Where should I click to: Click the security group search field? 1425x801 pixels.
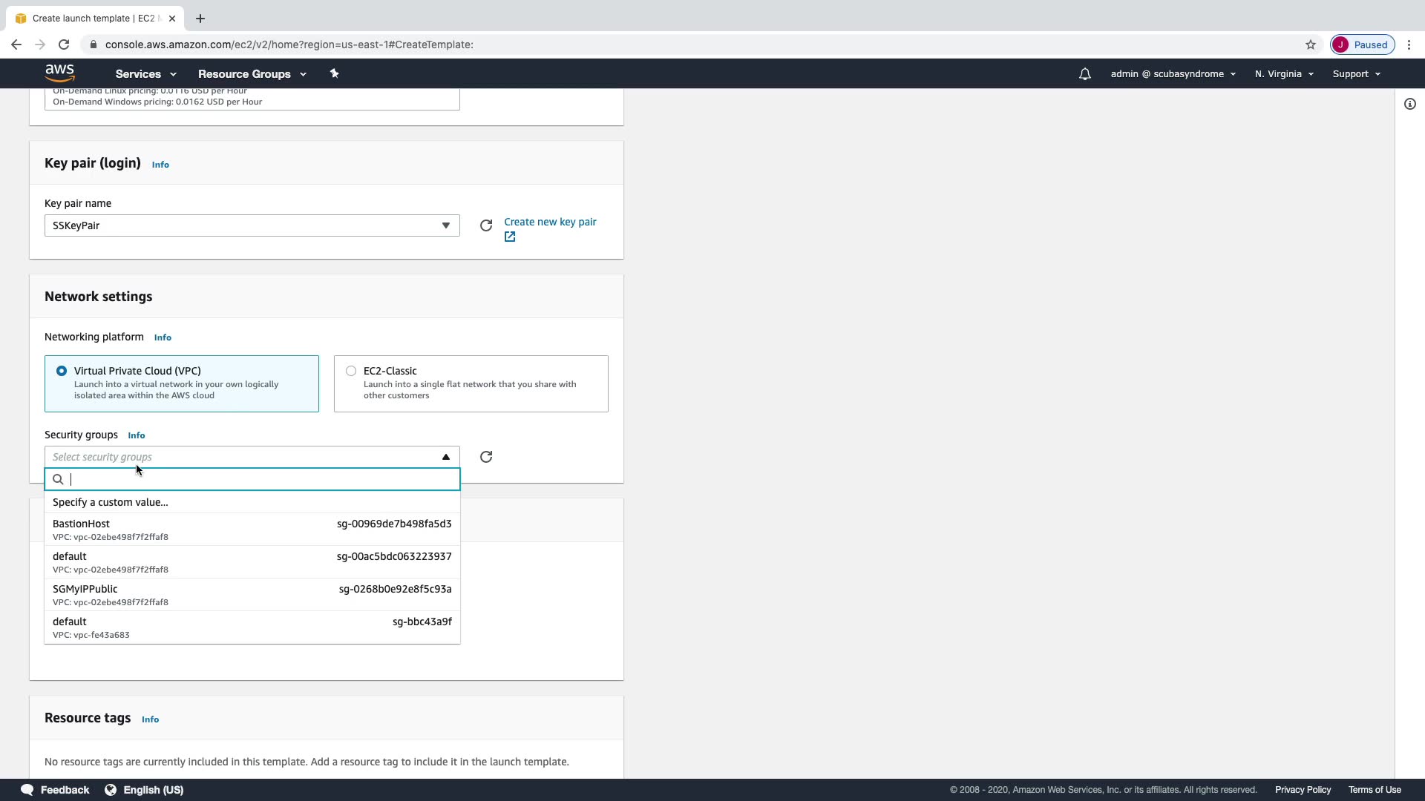coord(260,479)
